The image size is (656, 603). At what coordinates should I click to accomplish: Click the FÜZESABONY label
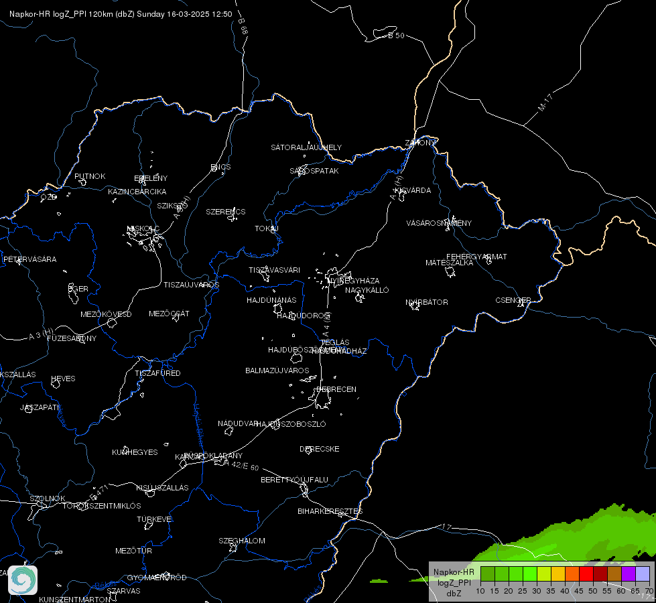pos(72,338)
